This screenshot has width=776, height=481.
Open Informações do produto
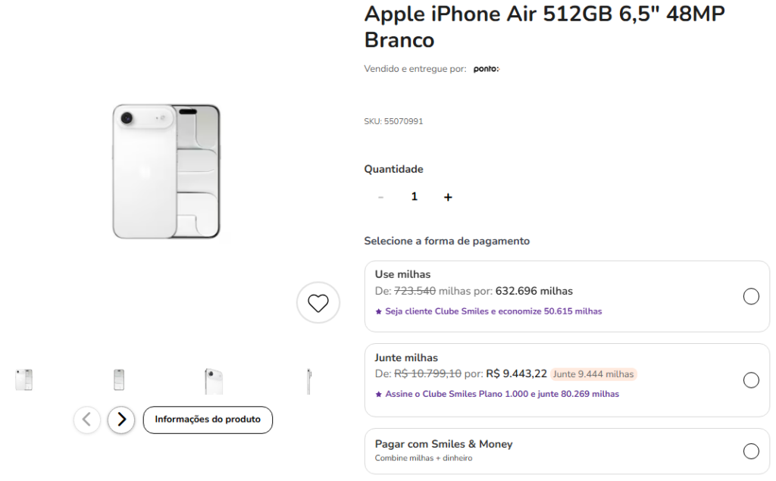(x=208, y=420)
